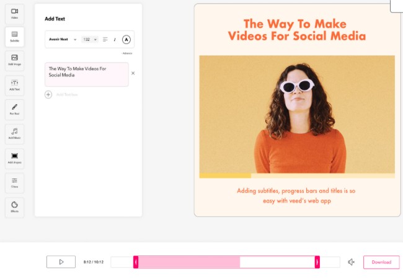Open the Add Music tool
Viewport: 403px width, 279px height.
point(14,133)
